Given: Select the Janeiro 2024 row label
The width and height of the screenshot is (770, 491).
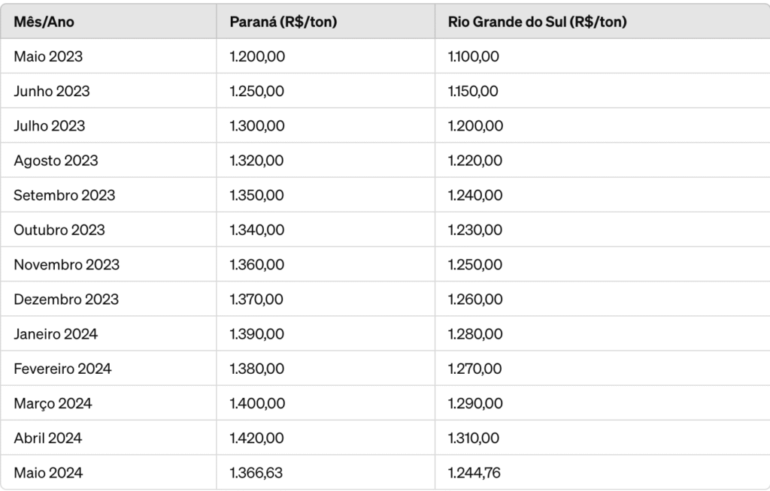Looking at the screenshot, I should (56, 334).
